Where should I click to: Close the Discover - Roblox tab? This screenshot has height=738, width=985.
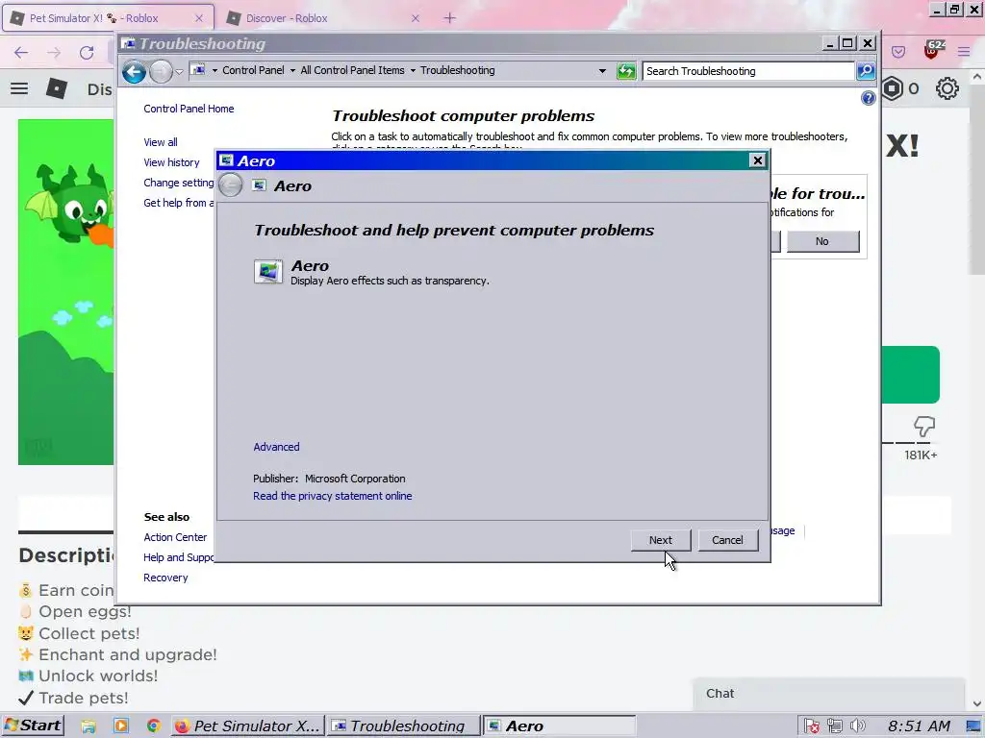pyautogui.click(x=416, y=18)
